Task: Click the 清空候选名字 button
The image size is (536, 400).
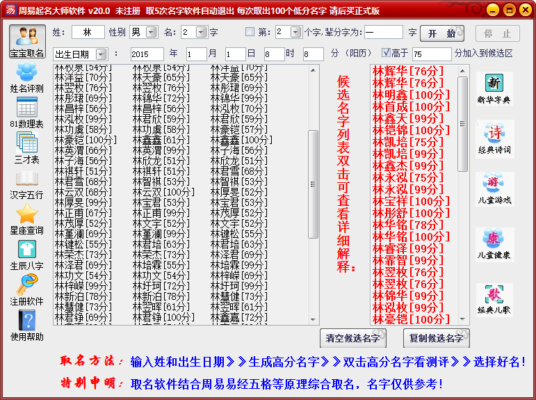Action: point(353,339)
